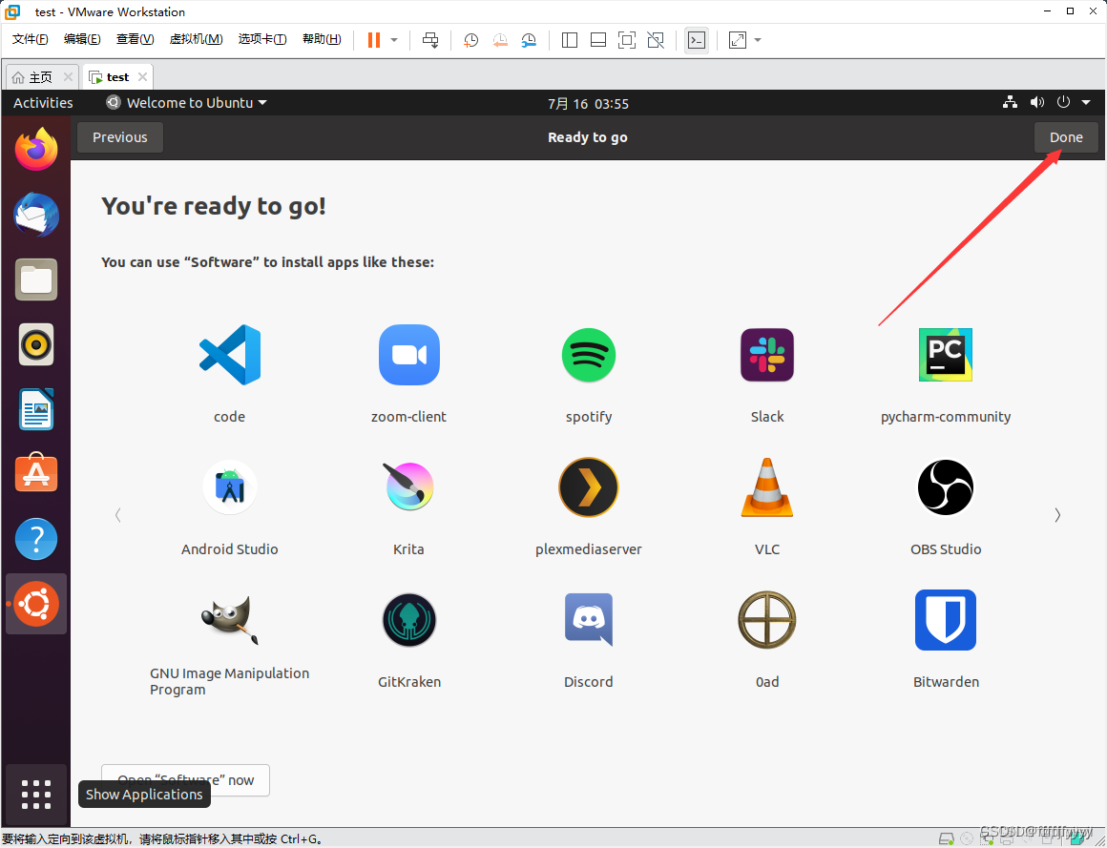This screenshot has width=1107, height=848.
Task: Open the 帮助(H) menu
Action: (322, 39)
